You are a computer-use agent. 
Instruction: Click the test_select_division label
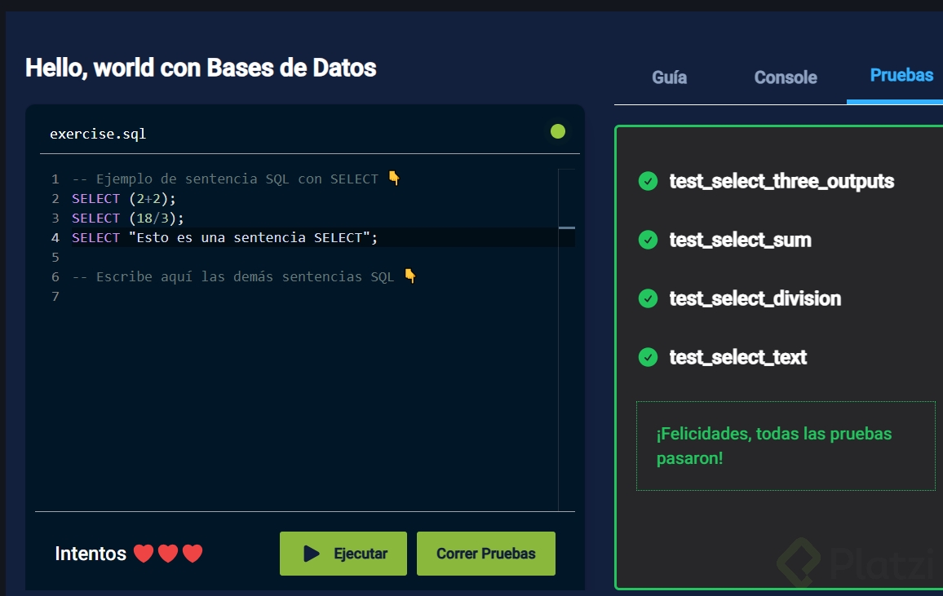pyautogui.click(x=755, y=298)
